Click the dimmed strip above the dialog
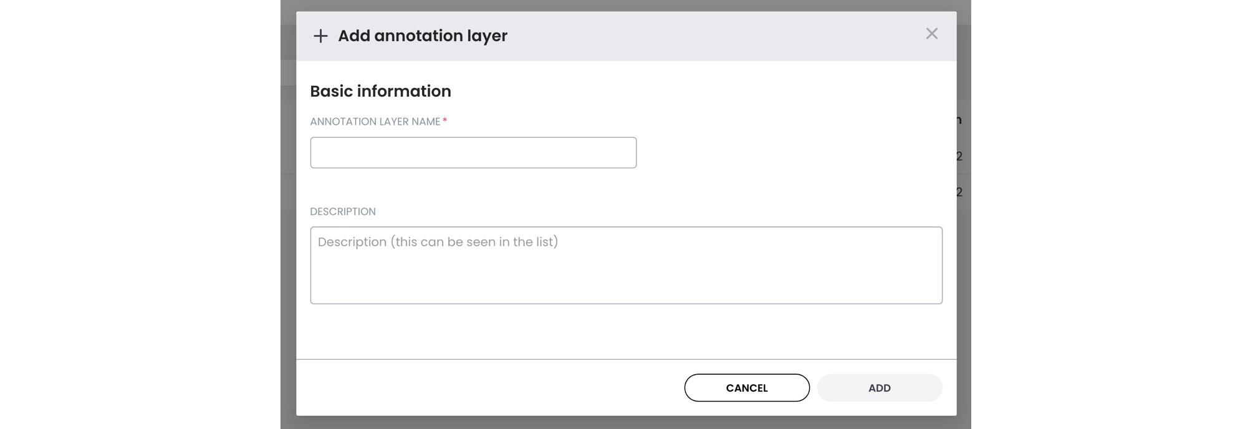The image size is (1253, 429). pos(623,5)
